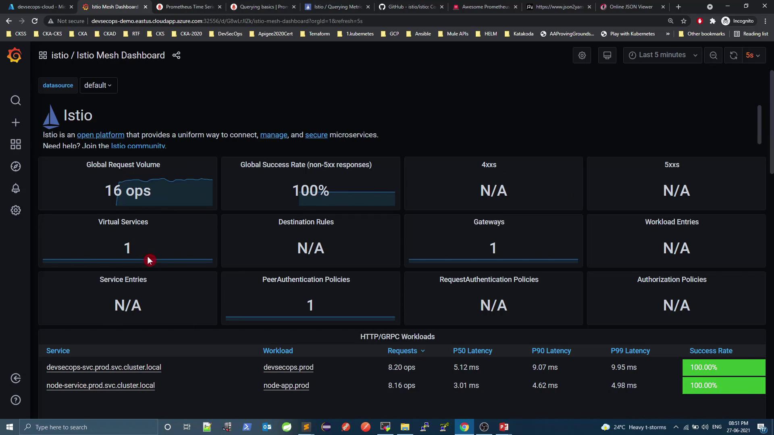Open the Last 5 minutes time picker
The width and height of the screenshot is (774, 435).
(662, 55)
